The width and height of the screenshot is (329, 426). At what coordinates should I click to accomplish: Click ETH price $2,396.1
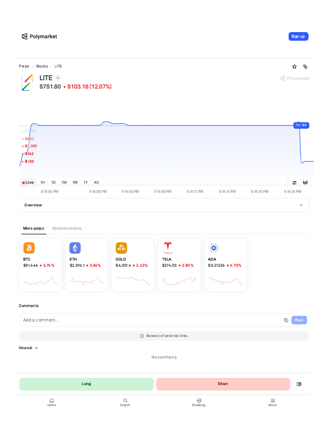pos(77,266)
